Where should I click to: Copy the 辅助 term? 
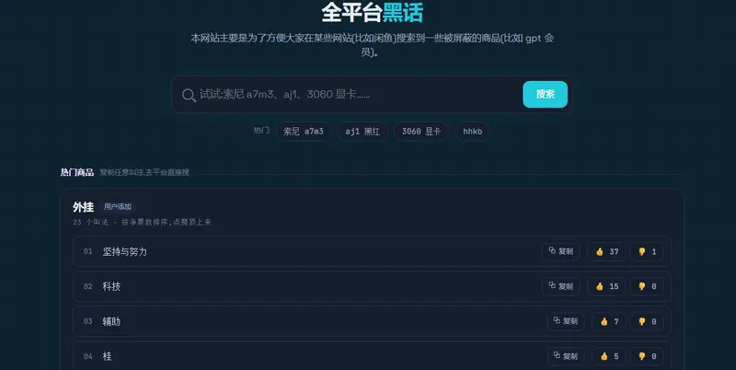tap(566, 321)
